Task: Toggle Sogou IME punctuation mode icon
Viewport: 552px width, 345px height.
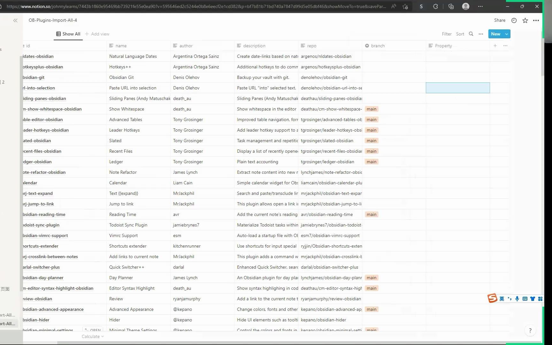Action: pyautogui.click(x=510, y=299)
